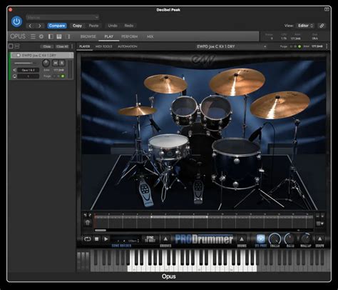Open the preset name dropdown at top

[x=63, y=17]
